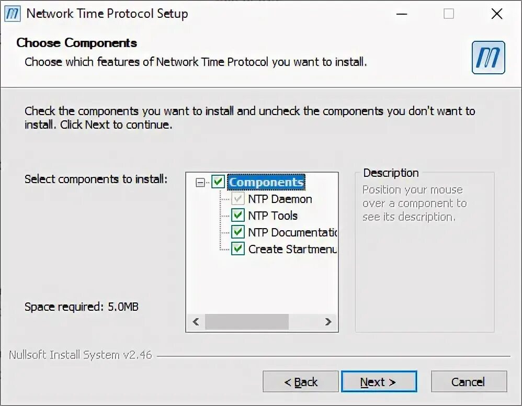Image resolution: width=522 pixels, height=406 pixels.
Task: Select the NTP Tools tree item
Action: click(273, 216)
